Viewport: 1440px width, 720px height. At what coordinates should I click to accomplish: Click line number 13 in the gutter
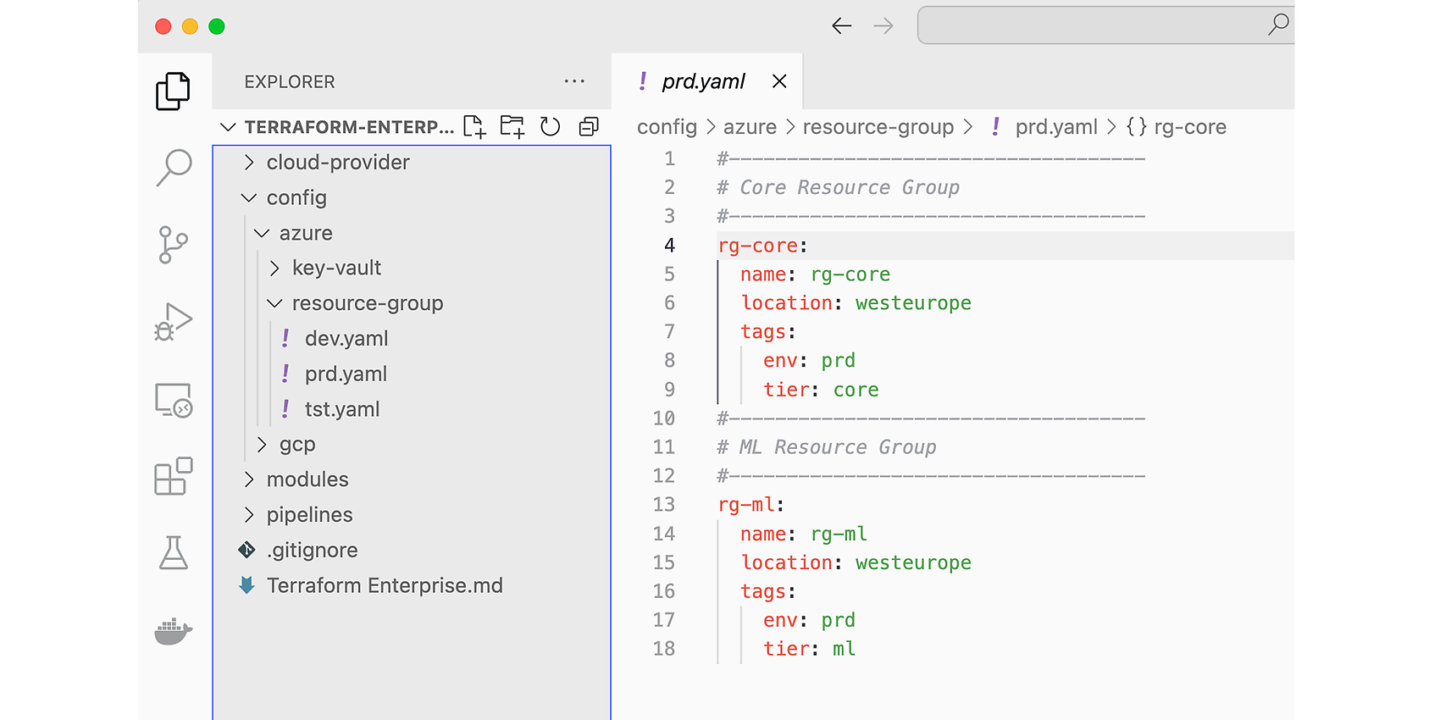(x=663, y=505)
